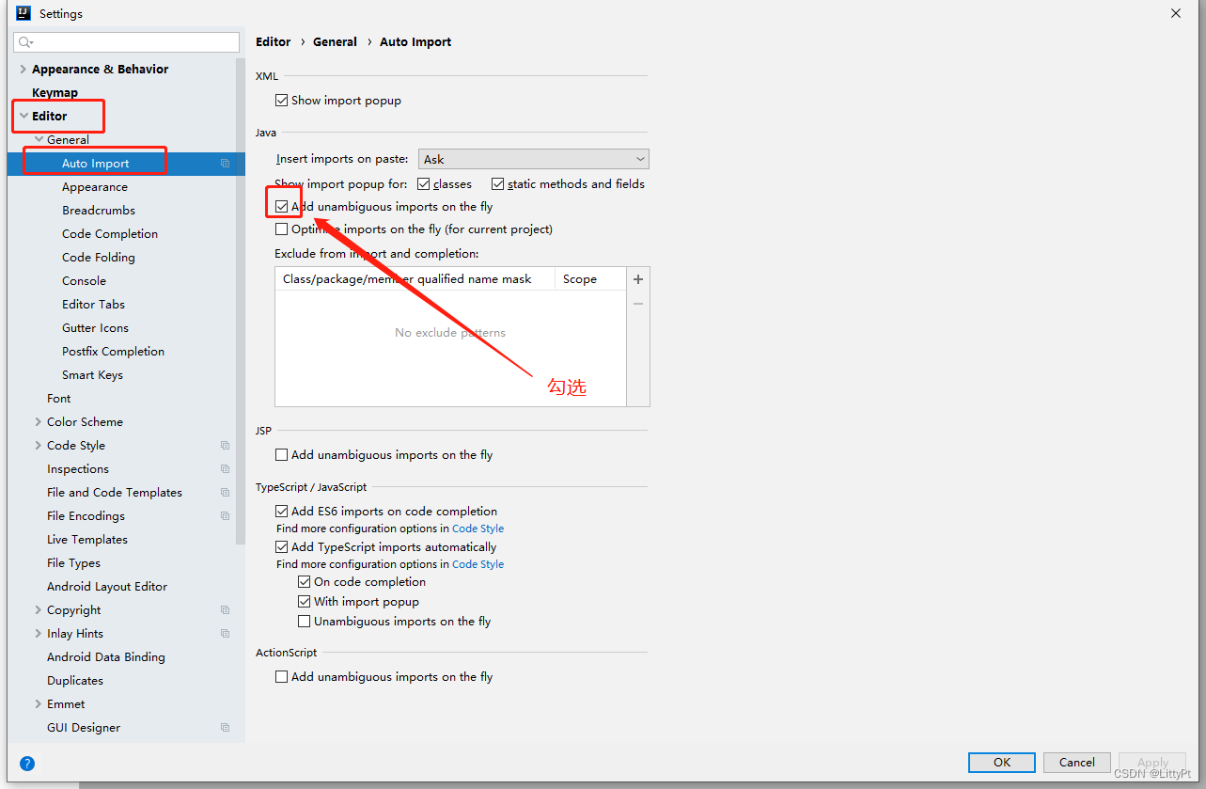Open Breadcrumbs settings page
The image size is (1206, 789).
coord(99,211)
